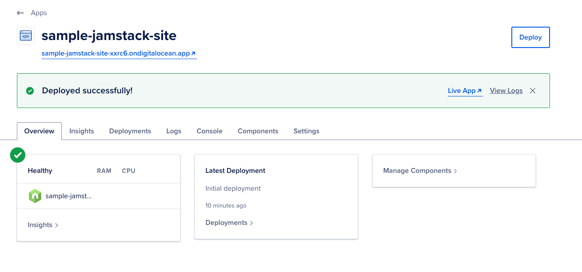Click the Deployed successfully! message
This screenshot has height=272, width=582.
tap(88, 91)
